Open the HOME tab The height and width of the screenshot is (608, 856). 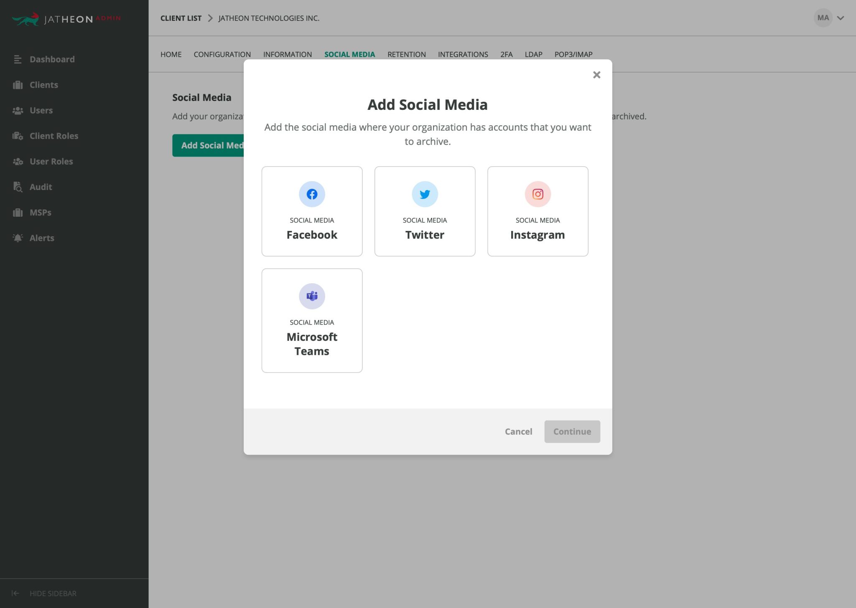(171, 54)
